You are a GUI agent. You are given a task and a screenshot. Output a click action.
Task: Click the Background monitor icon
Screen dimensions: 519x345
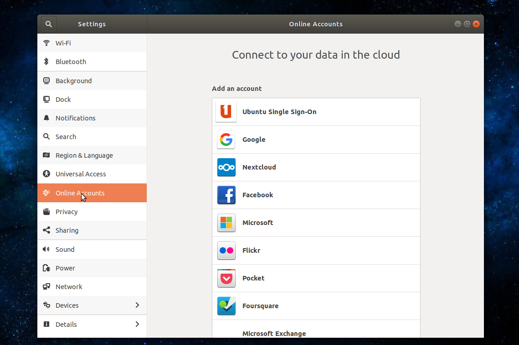46,80
